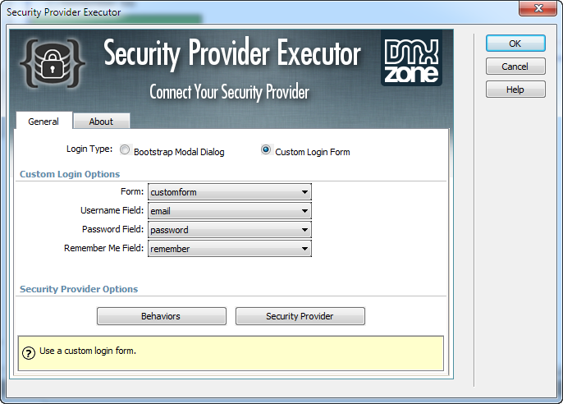The image size is (563, 404).
Task: Select Custom Login Form radio button
Action: click(266, 149)
